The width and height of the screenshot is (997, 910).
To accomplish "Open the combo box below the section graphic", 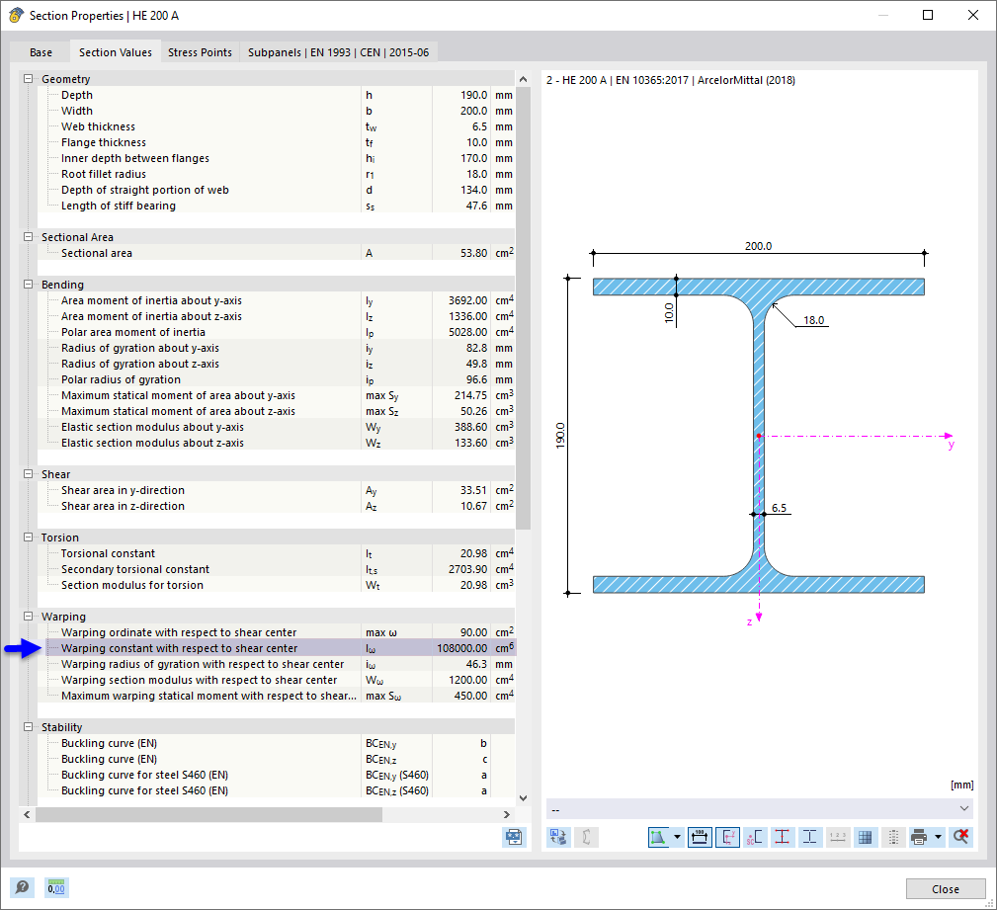I will 759,808.
